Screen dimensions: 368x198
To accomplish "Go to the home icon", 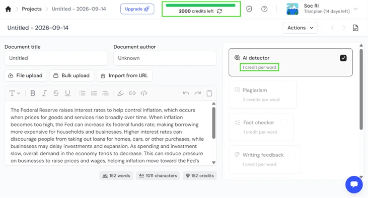I will (8, 9).
